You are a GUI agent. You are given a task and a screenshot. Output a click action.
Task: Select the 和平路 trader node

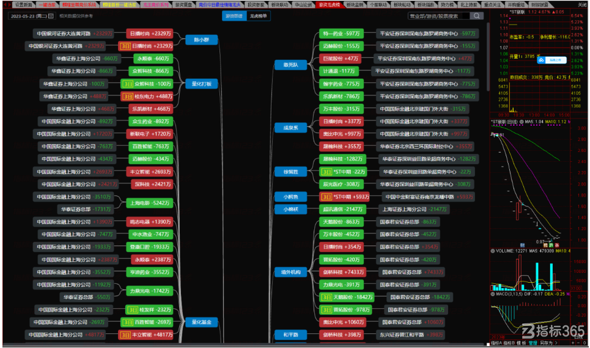pos(290,335)
